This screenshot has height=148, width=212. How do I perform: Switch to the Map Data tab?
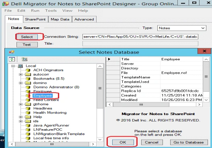click(x=60, y=19)
